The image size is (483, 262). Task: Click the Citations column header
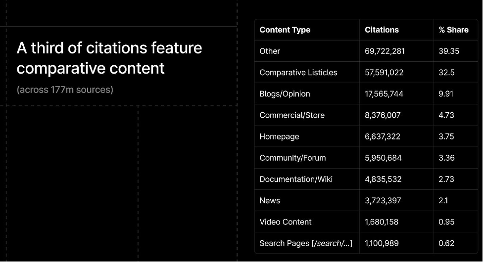(382, 30)
